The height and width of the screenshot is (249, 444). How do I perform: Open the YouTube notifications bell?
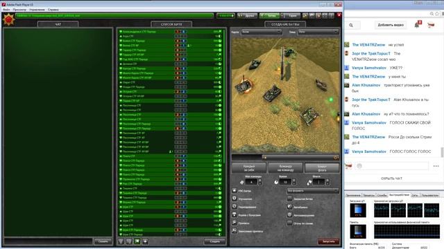click(417, 25)
